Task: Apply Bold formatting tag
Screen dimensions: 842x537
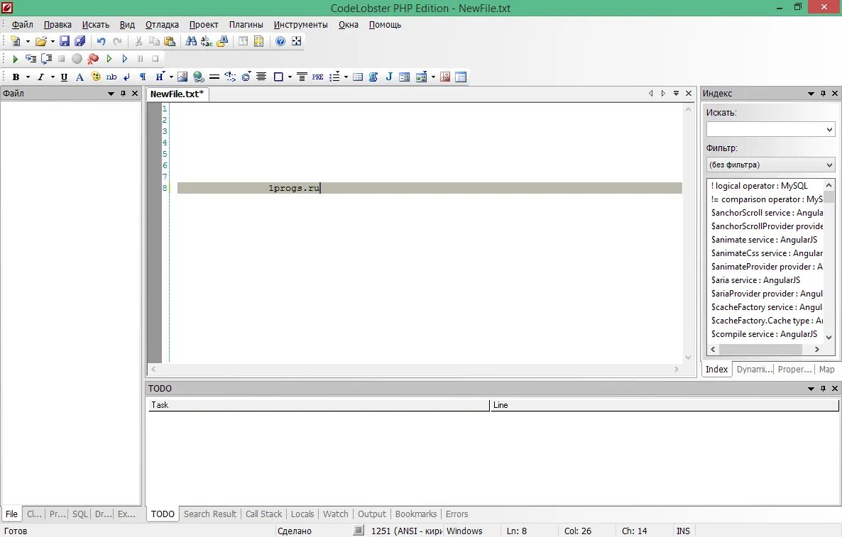Action: (x=16, y=77)
